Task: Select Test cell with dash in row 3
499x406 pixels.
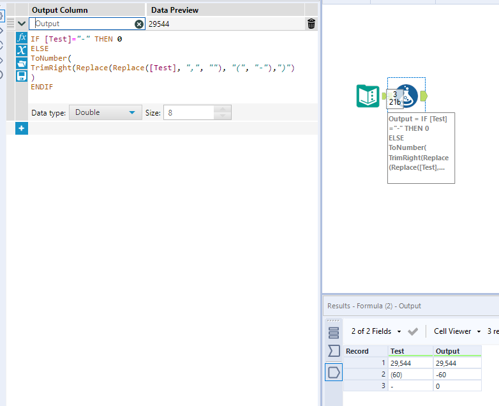Action: [410, 386]
